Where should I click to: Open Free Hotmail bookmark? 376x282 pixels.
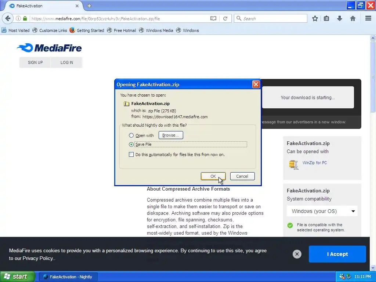pos(122,30)
